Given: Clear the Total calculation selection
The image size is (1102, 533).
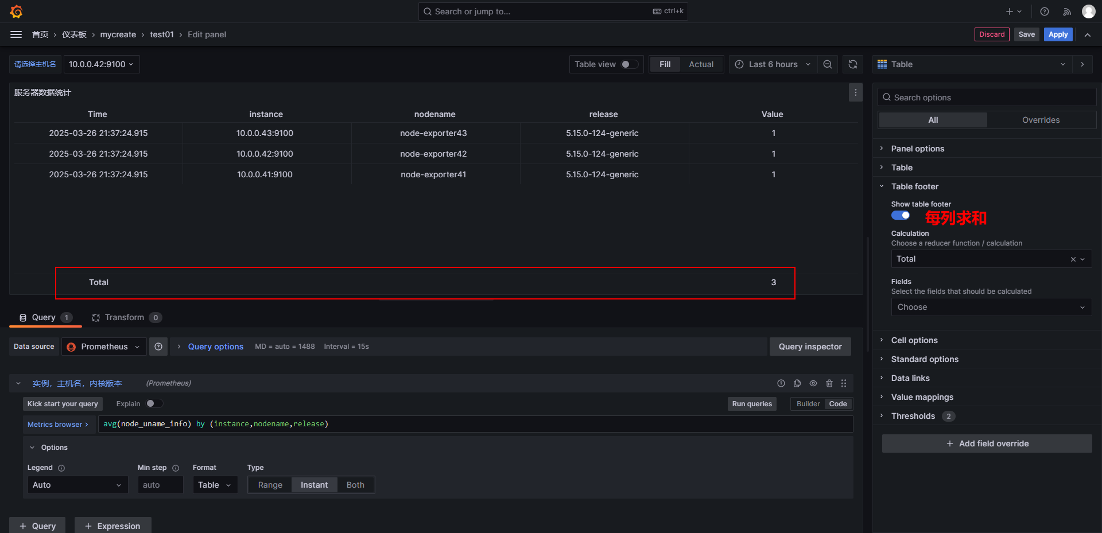Looking at the screenshot, I should tap(1073, 259).
